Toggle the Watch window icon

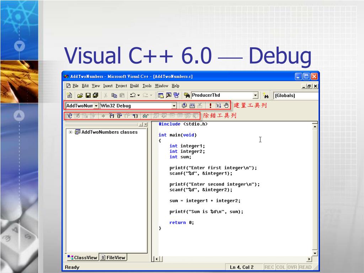(x=156, y=116)
